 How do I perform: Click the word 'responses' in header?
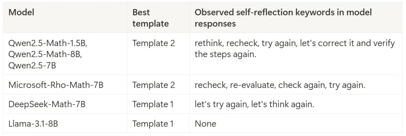pyautogui.click(x=215, y=24)
